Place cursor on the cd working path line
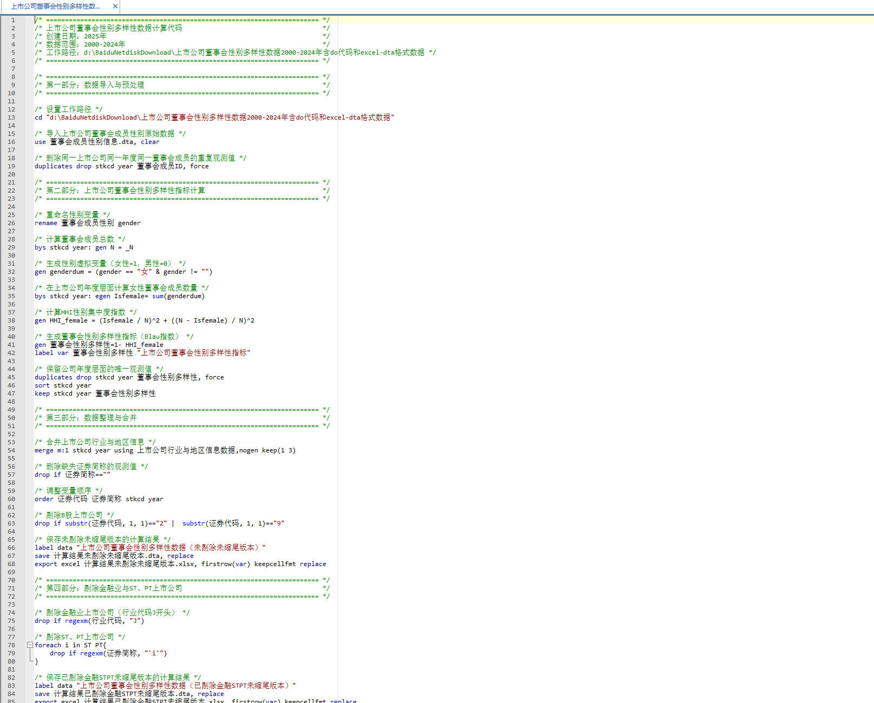 tap(214, 117)
